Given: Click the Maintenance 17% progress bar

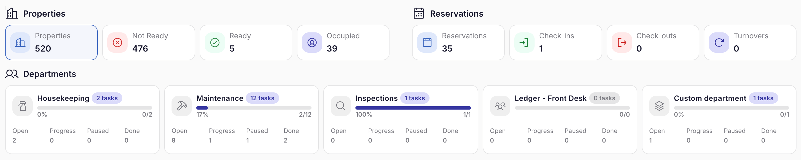Looking at the screenshot, I should pos(253,108).
